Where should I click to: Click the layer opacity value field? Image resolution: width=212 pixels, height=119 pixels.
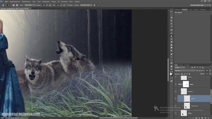(207, 70)
